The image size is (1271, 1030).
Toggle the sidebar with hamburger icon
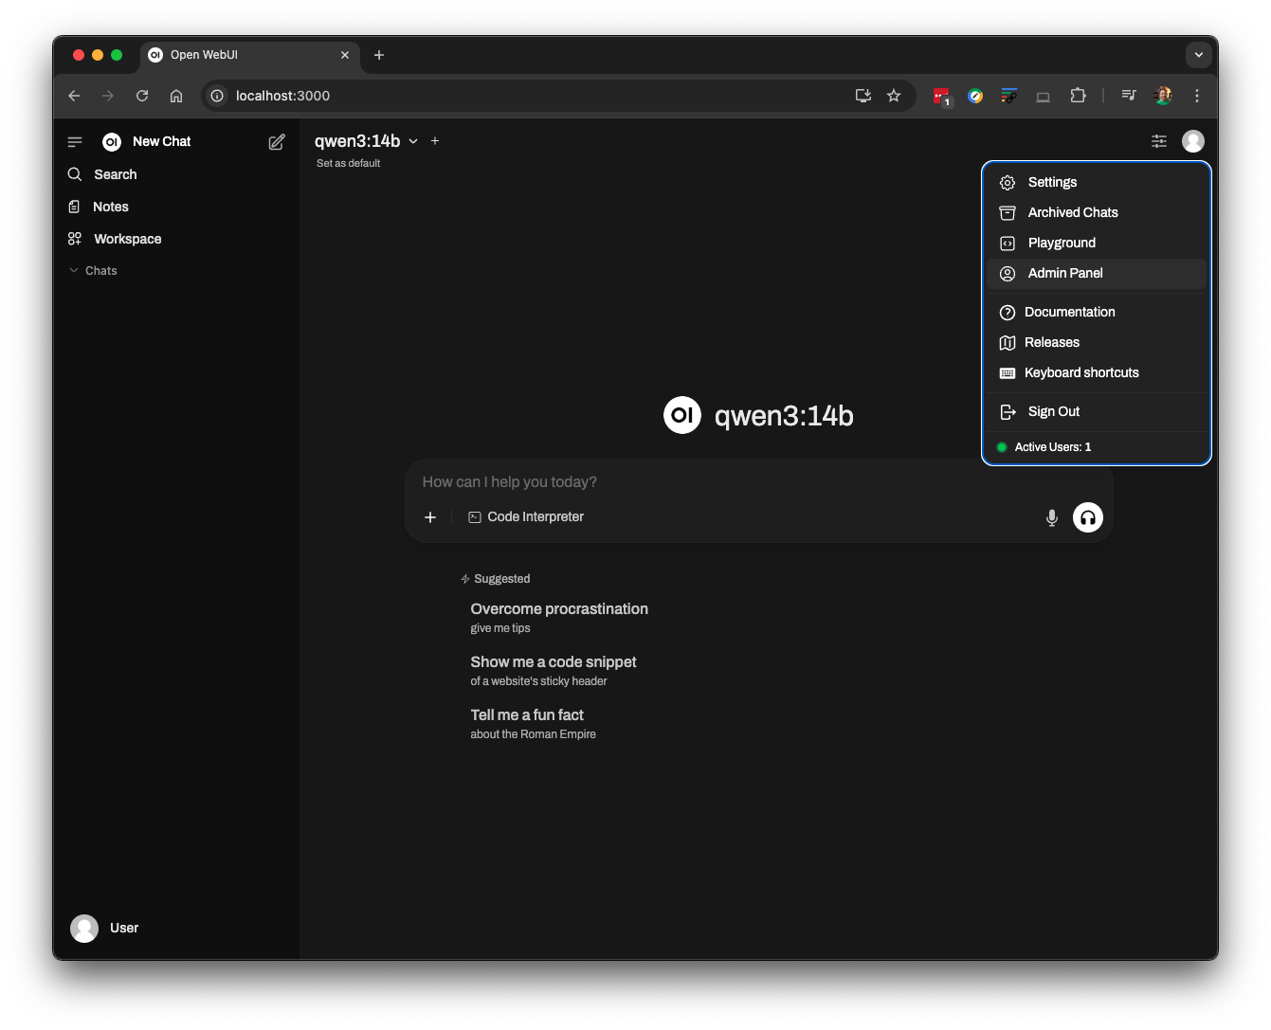coord(75,142)
